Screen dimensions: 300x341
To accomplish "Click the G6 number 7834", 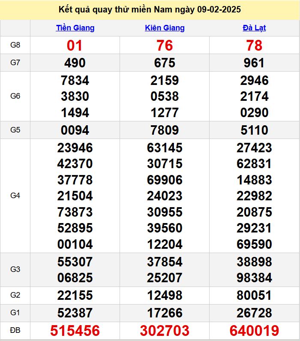I will [75, 81].
